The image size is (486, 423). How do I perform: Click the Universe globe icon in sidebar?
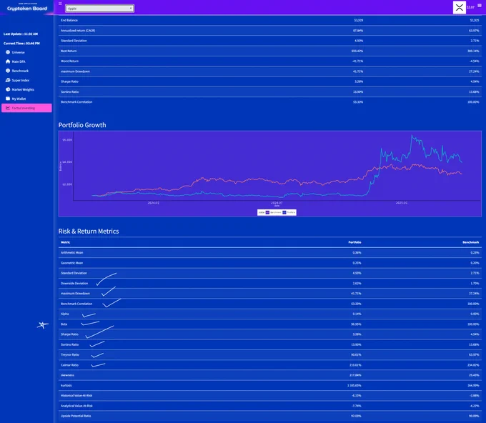[8, 52]
